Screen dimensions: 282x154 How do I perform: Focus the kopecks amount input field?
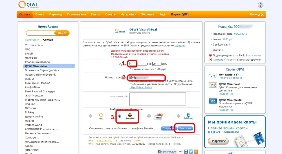157,64
